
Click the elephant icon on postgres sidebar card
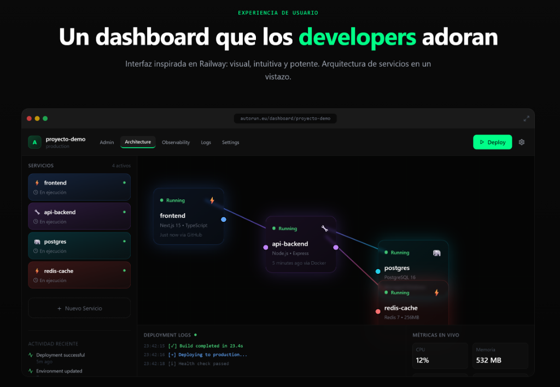coord(37,242)
